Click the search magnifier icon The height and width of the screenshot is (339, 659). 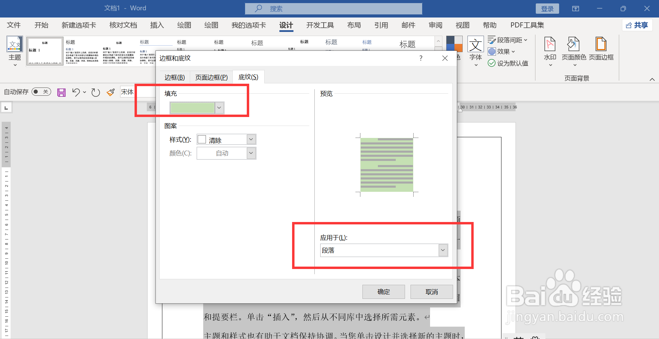pyautogui.click(x=258, y=8)
